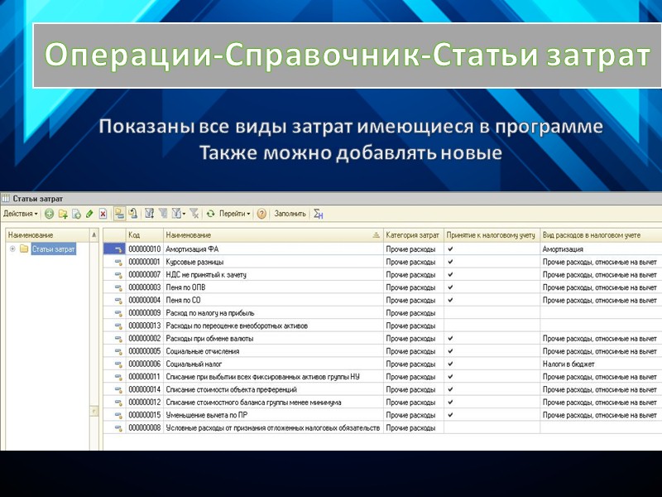Screen dimensions: 662x497
Task: Toggle tax checkbox for Социальный налог
Action: (450, 364)
